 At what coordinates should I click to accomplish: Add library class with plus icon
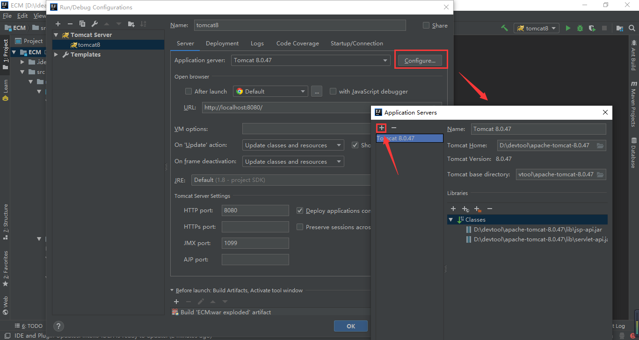(x=453, y=209)
